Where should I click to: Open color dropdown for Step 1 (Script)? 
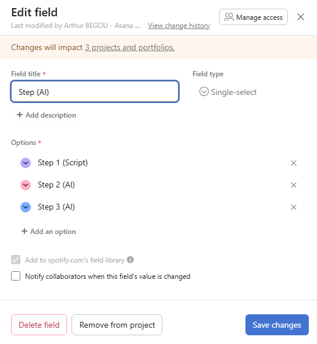point(26,163)
